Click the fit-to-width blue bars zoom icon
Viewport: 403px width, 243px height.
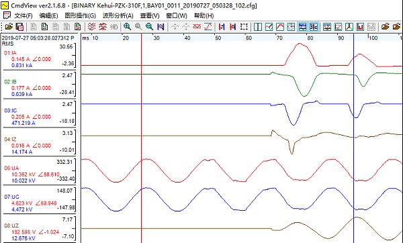[161, 26]
